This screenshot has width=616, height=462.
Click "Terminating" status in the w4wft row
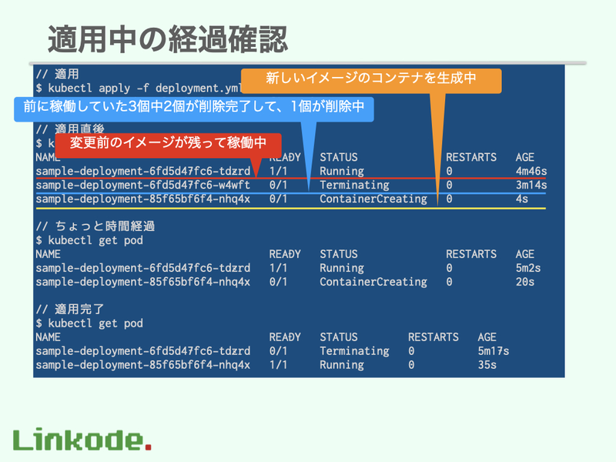[x=354, y=185]
